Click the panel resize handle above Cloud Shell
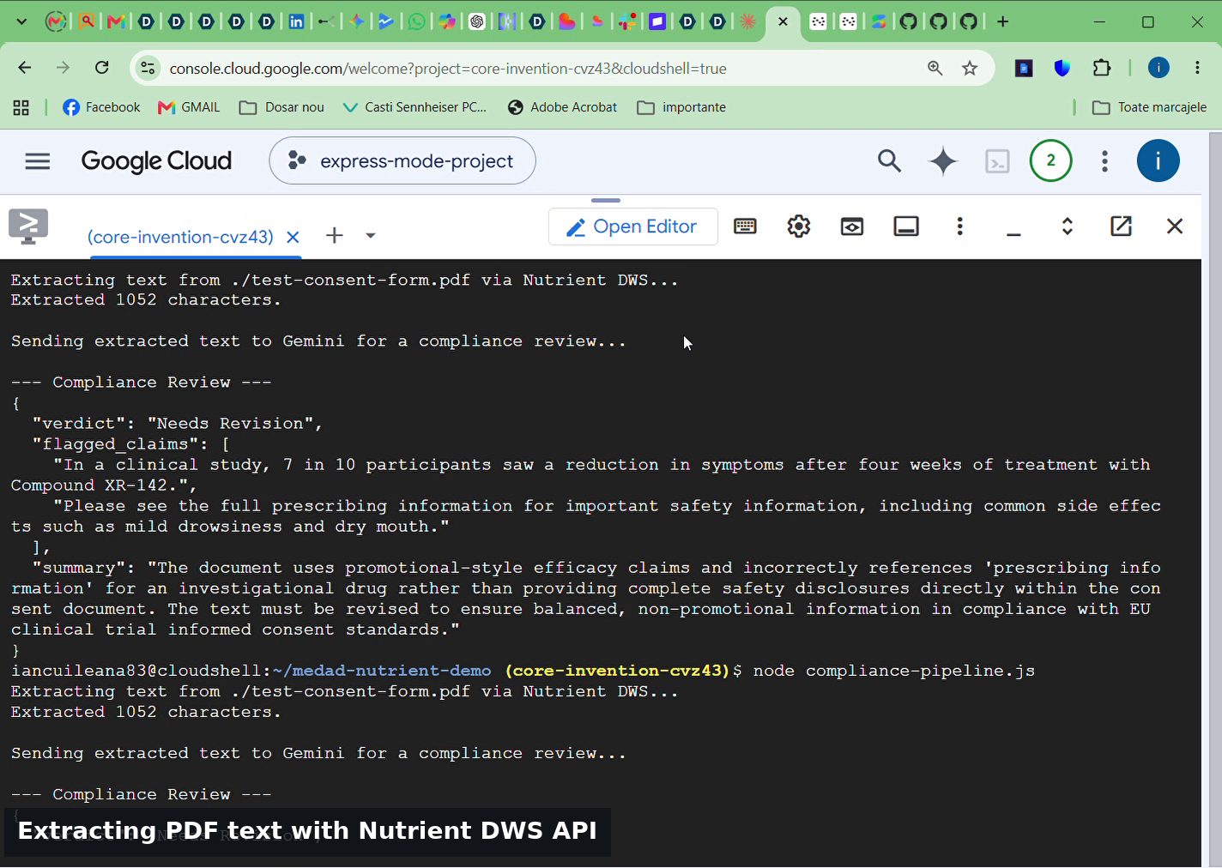1222x868 pixels. click(606, 201)
